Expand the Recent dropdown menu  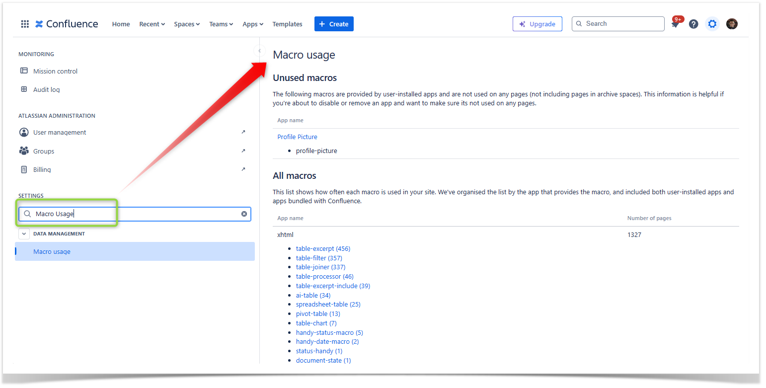pos(152,24)
